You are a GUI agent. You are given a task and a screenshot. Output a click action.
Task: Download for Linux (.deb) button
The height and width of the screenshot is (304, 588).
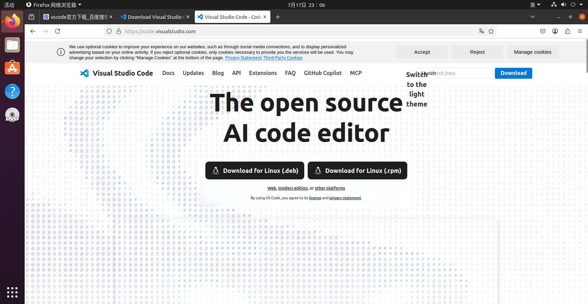(255, 170)
